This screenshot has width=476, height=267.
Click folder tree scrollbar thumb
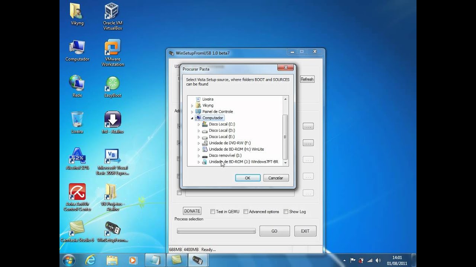(x=286, y=137)
